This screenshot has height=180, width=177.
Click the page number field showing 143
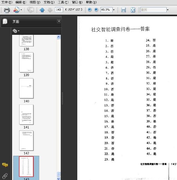click(x=59, y=10)
